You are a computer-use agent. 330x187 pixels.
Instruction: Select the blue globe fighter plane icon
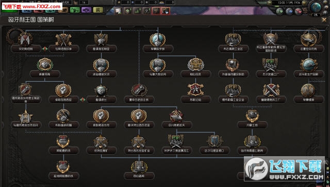coord(309,65)
